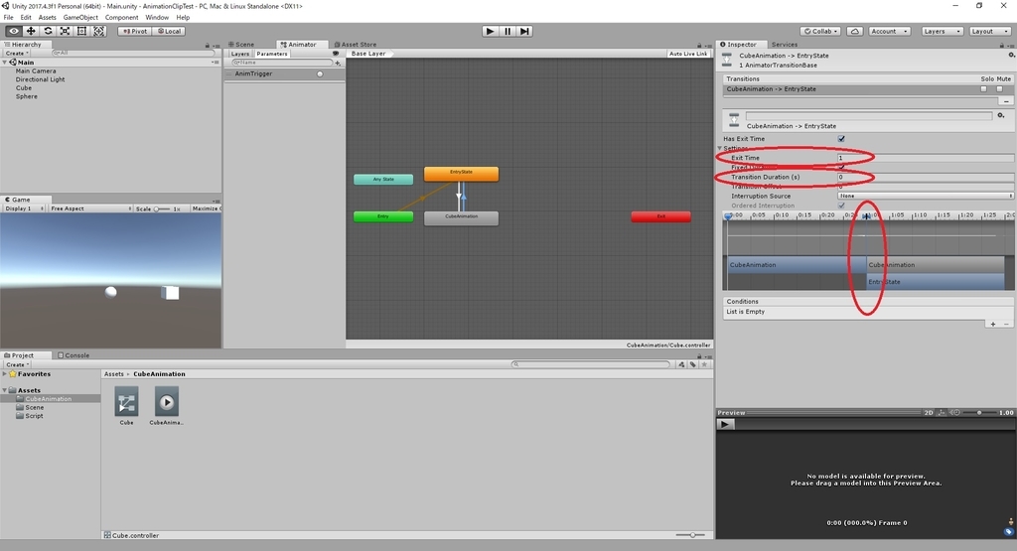The height and width of the screenshot is (551, 1017).
Task: Lock the Hierarchy panel
Action: (x=208, y=45)
